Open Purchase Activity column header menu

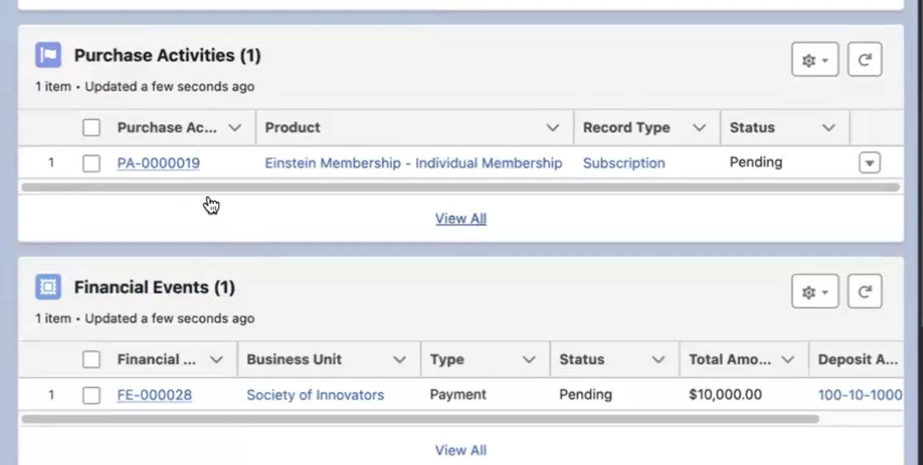(x=235, y=128)
